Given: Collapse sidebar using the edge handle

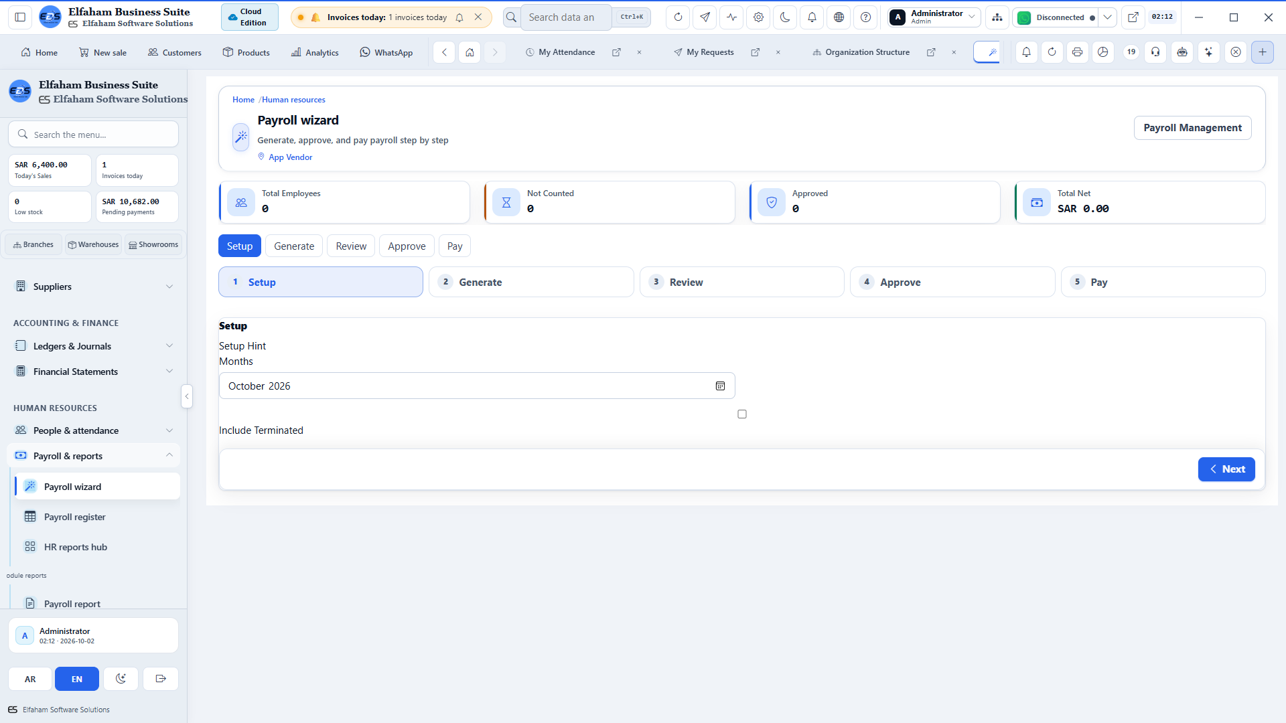Looking at the screenshot, I should (x=187, y=396).
